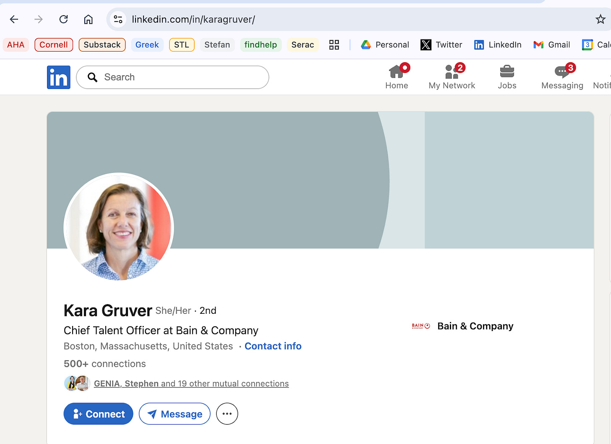Reload the page with the refresh icon
This screenshot has height=444, width=611.
[63, 19]
